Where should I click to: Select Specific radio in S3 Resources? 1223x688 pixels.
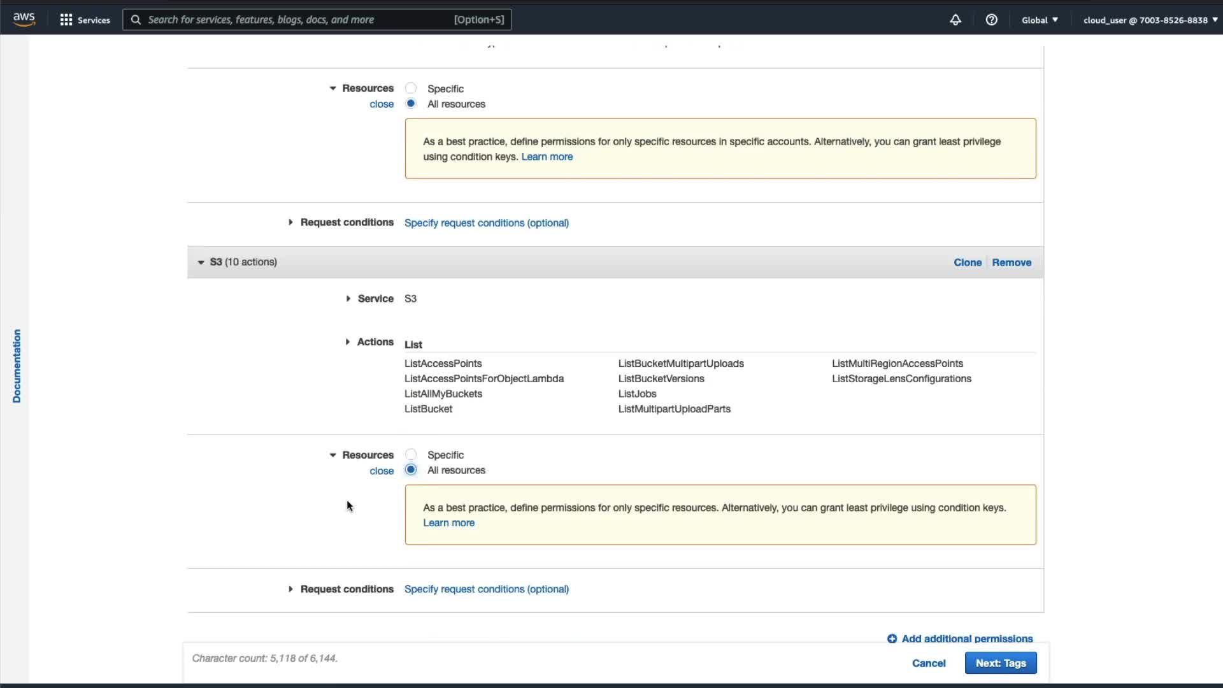click(411, 454)
